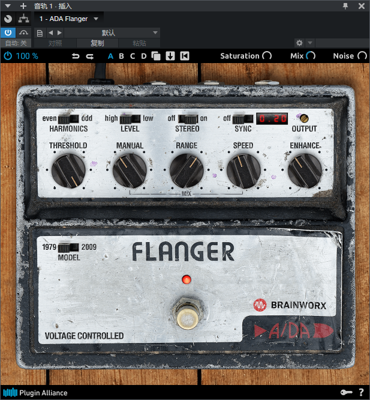Image resolution: width=370 pixels, height=400 pixels.
Task: Close the plugin window
Action: coord(362,6)
